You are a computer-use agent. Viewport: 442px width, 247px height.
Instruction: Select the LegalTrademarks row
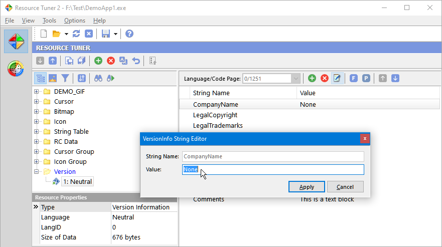point(309,126)
